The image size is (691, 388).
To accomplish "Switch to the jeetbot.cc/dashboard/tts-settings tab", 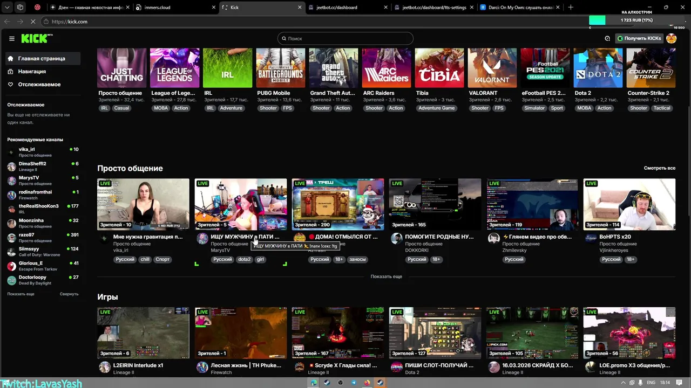I will tap(435, 8).
